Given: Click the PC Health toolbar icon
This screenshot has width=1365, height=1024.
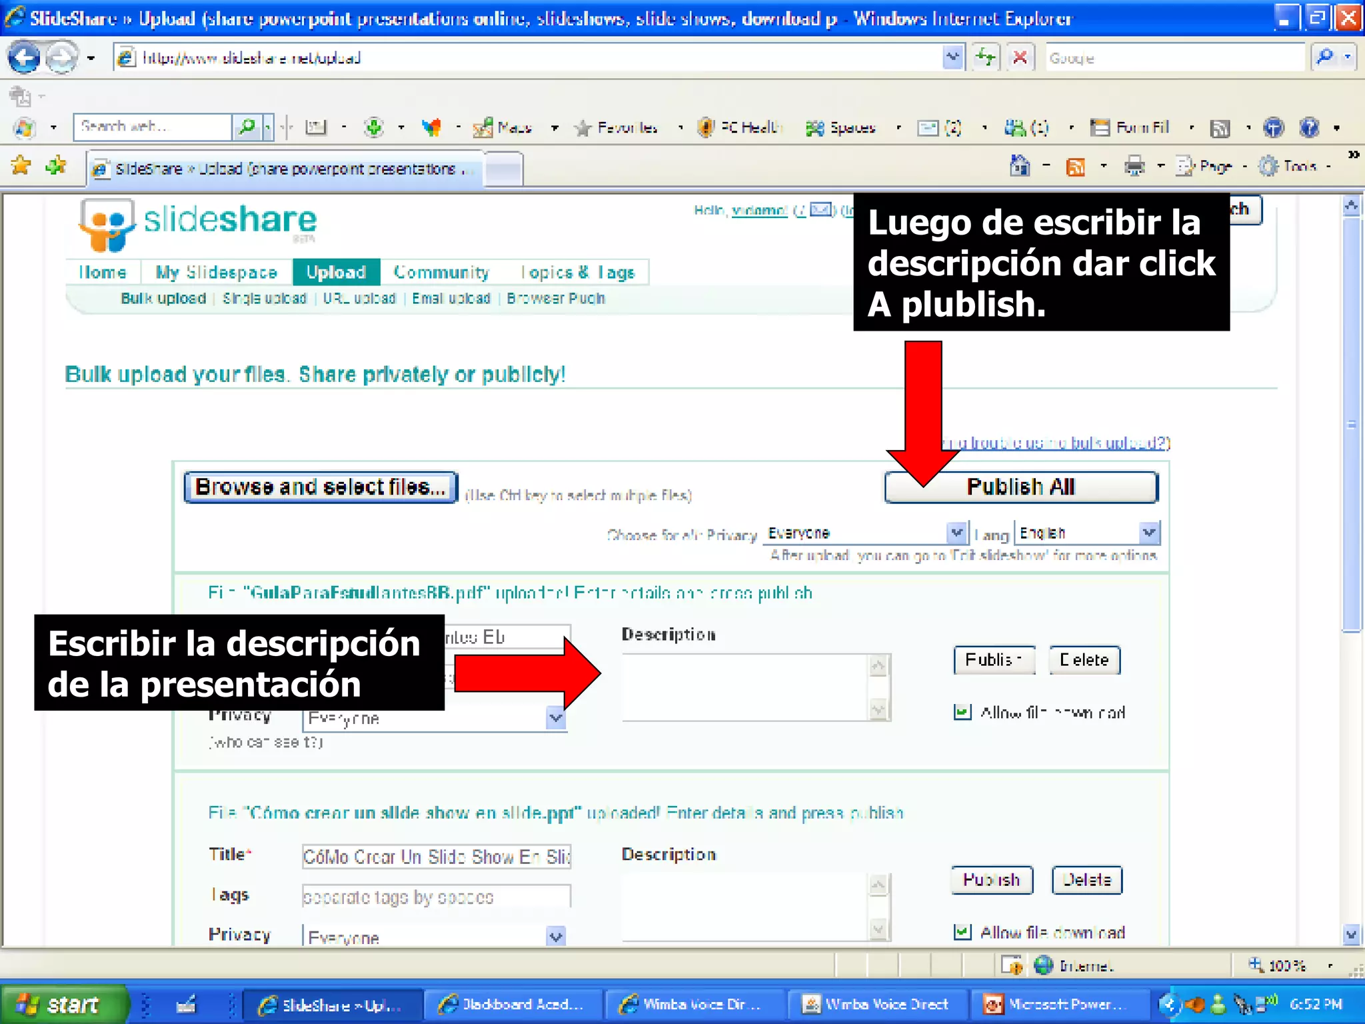Looking at the screenshot, I should point(705,127).
